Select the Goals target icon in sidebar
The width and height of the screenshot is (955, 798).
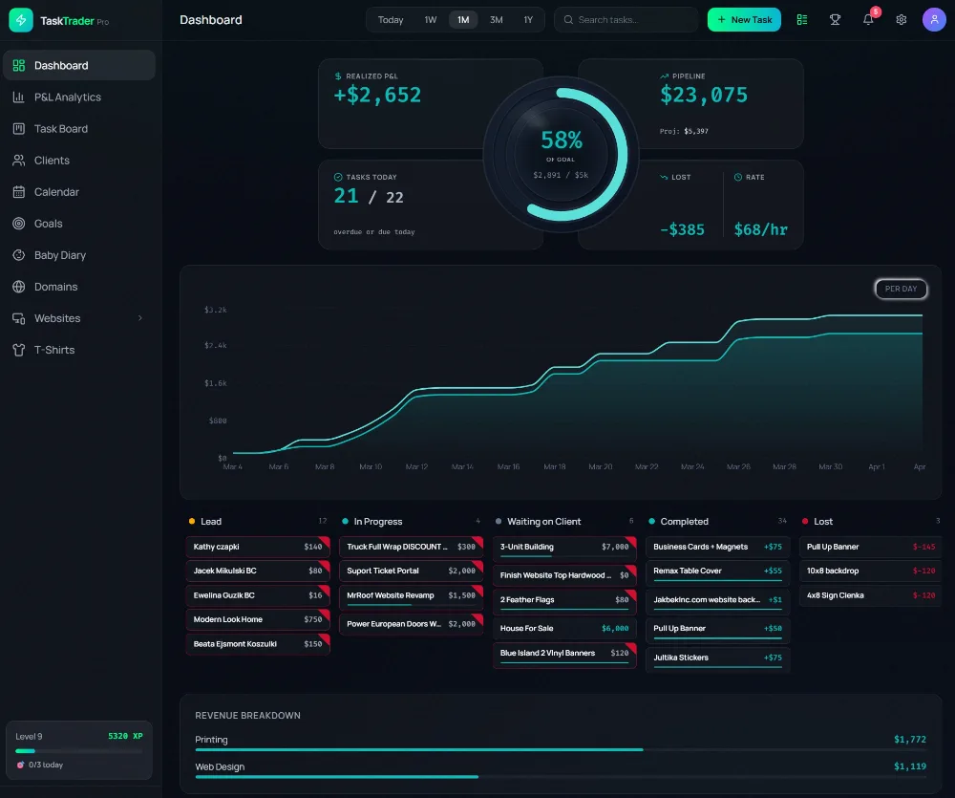click(x=18, y=224)
